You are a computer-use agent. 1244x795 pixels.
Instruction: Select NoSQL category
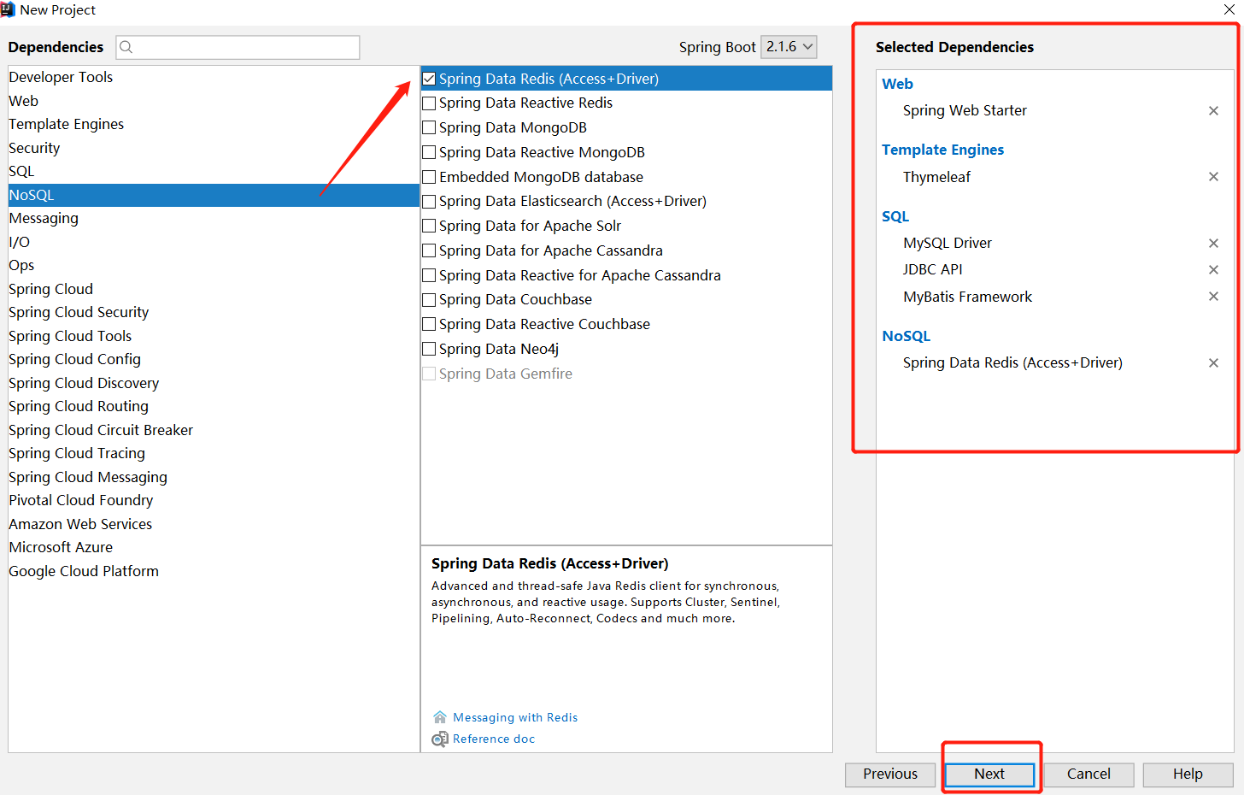(214, 195)
